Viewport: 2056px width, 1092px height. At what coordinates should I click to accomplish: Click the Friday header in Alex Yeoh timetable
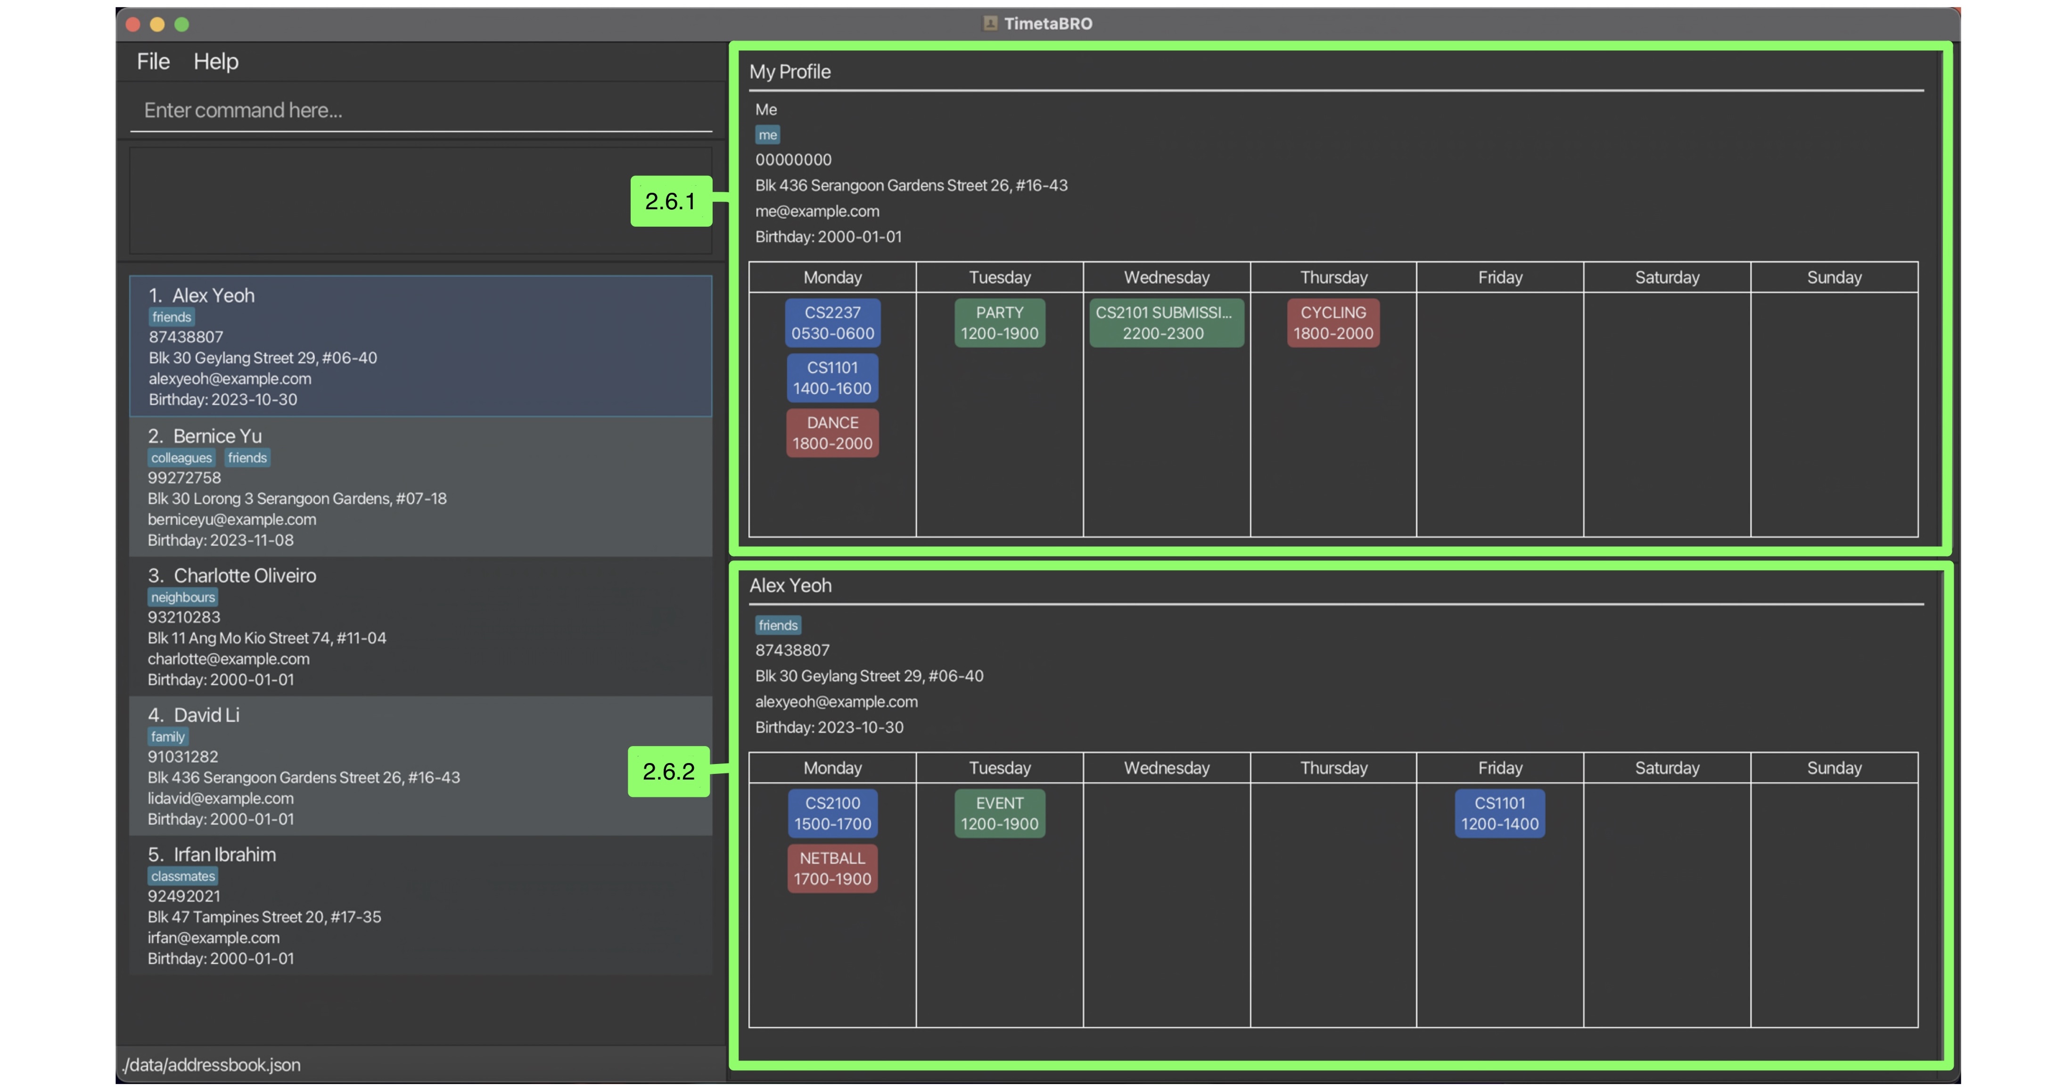click(x=1500, y=768)
